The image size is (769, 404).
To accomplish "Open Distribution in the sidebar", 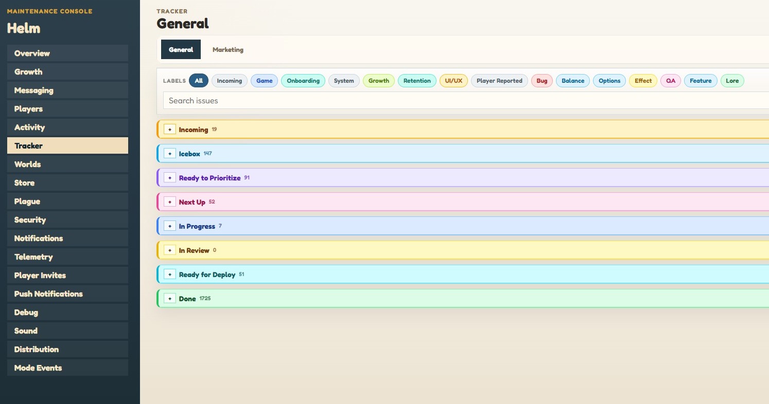I will click(67, 349).
